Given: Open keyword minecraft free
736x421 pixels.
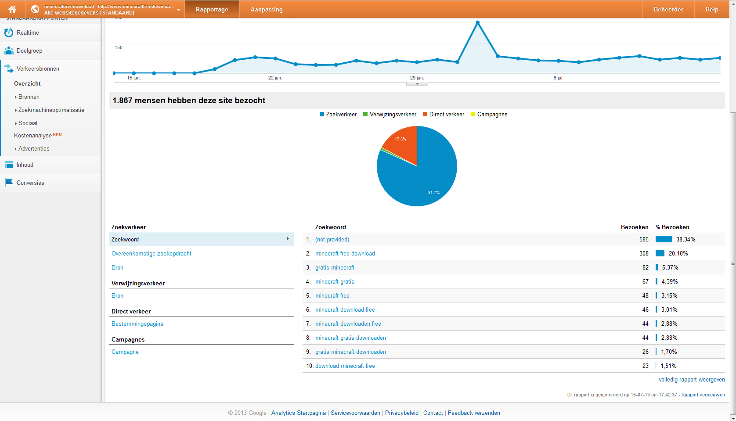Looking at the screenshot, I should [x=332, y=295].
